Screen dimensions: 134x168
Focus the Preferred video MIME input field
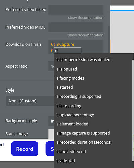pyautogui.click(x=76, y=27)
